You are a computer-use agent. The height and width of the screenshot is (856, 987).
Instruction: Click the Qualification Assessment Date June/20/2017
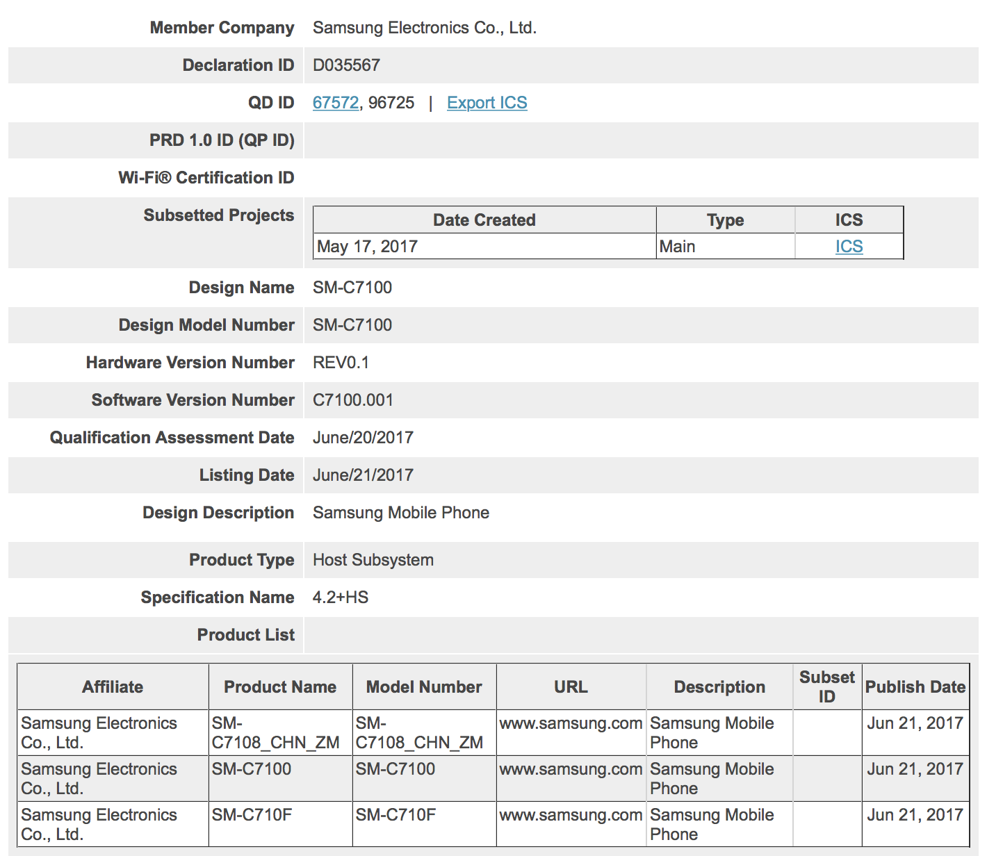pos(363,438)
